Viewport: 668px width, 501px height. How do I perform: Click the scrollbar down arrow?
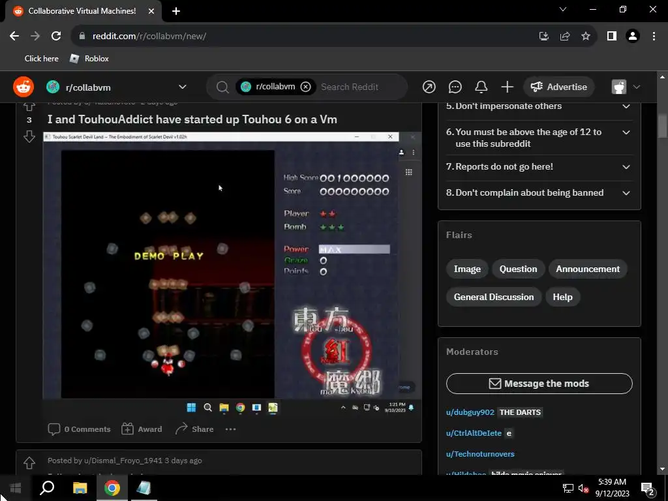(x=663, y=470)
